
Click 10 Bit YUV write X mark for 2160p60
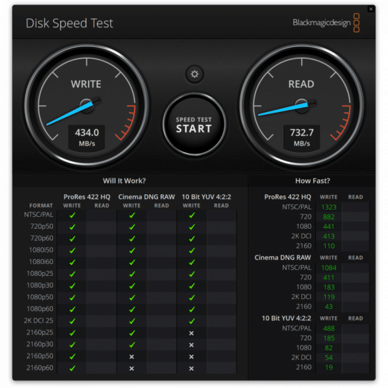pos(191,369)
